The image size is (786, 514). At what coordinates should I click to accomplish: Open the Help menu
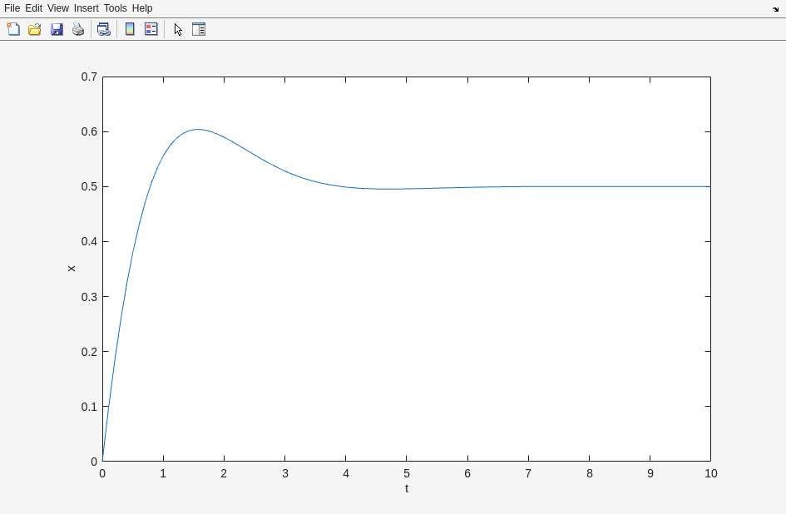point(142,8)
